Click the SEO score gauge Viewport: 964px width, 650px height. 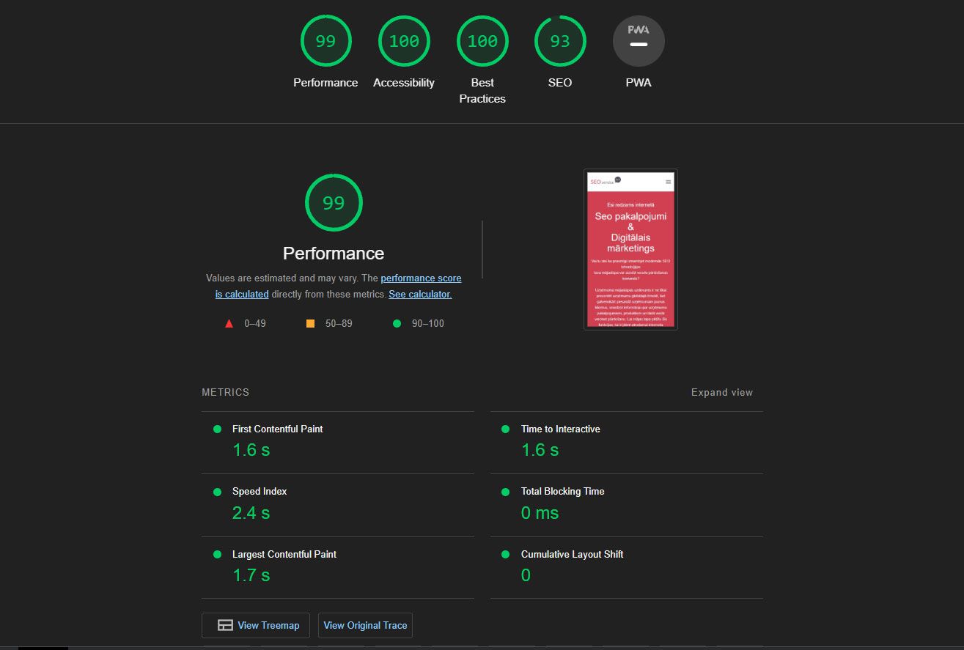[559, 41]
